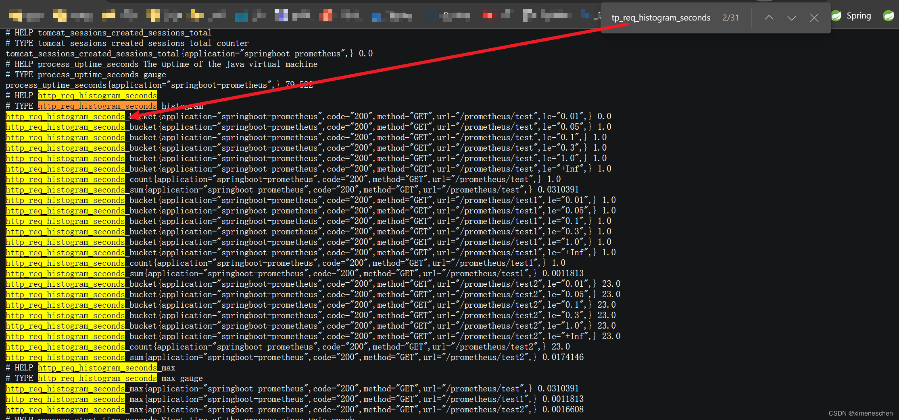Click the find-in-page search text field
The height and width of the screenshot is (420, 899).
click(661, 18)
